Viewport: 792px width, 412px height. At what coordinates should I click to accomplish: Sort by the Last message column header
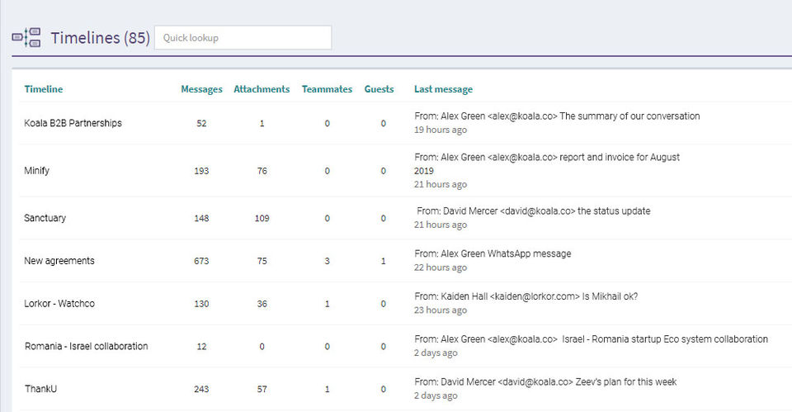(443, 89)
